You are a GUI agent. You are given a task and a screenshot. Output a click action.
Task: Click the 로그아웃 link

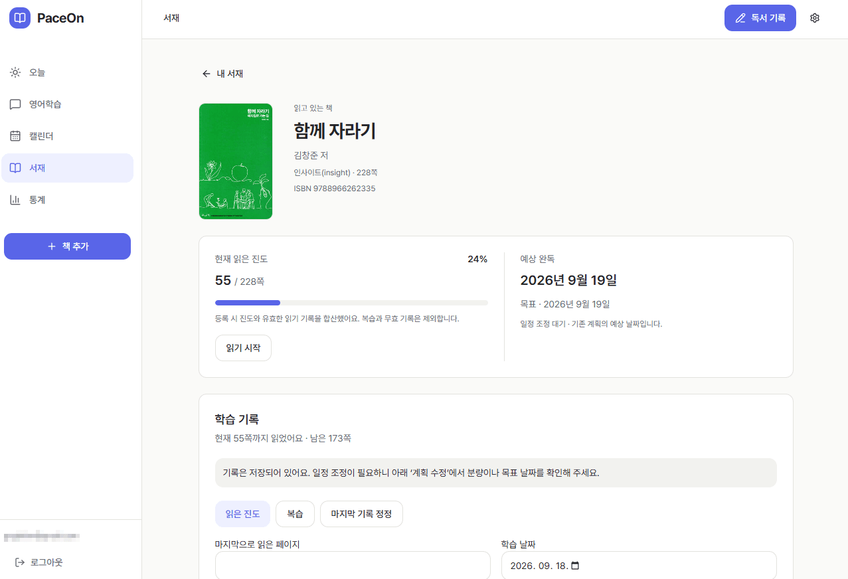[39, 562]
